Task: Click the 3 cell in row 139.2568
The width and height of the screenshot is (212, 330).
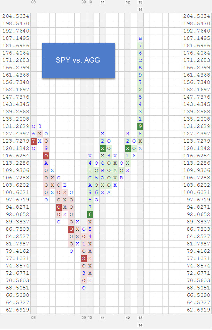Action: pyautogui.click(x=140, y=112)
